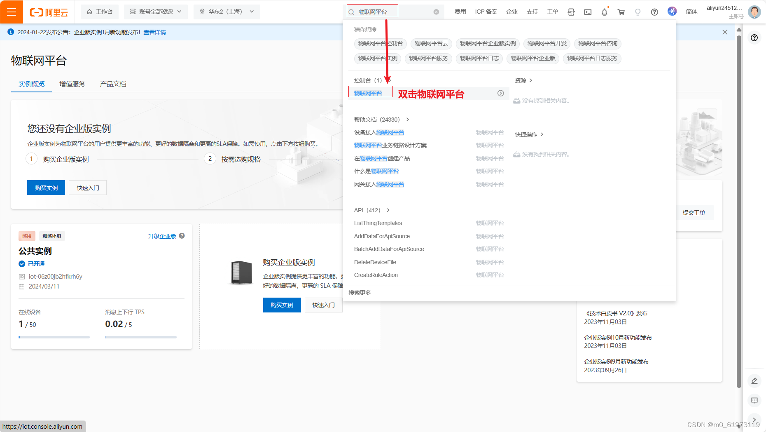The height and width of the screenshot is (432, 766).
Task: Clear the search box with the X icon
Action: [436, 12]
